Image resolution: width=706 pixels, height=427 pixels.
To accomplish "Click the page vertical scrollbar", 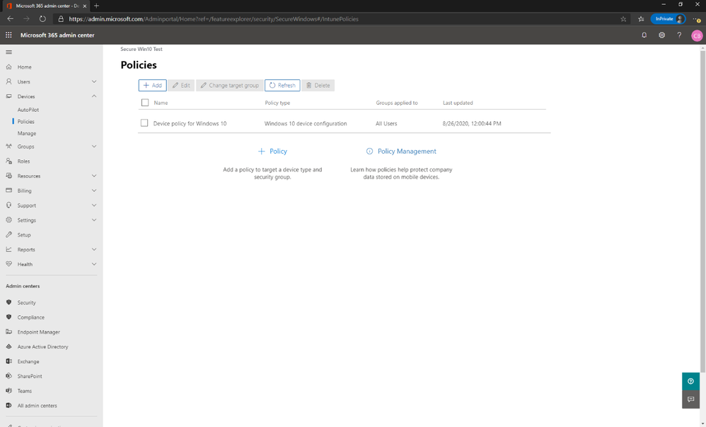I will pyautogui.click(x=702, y=212).
